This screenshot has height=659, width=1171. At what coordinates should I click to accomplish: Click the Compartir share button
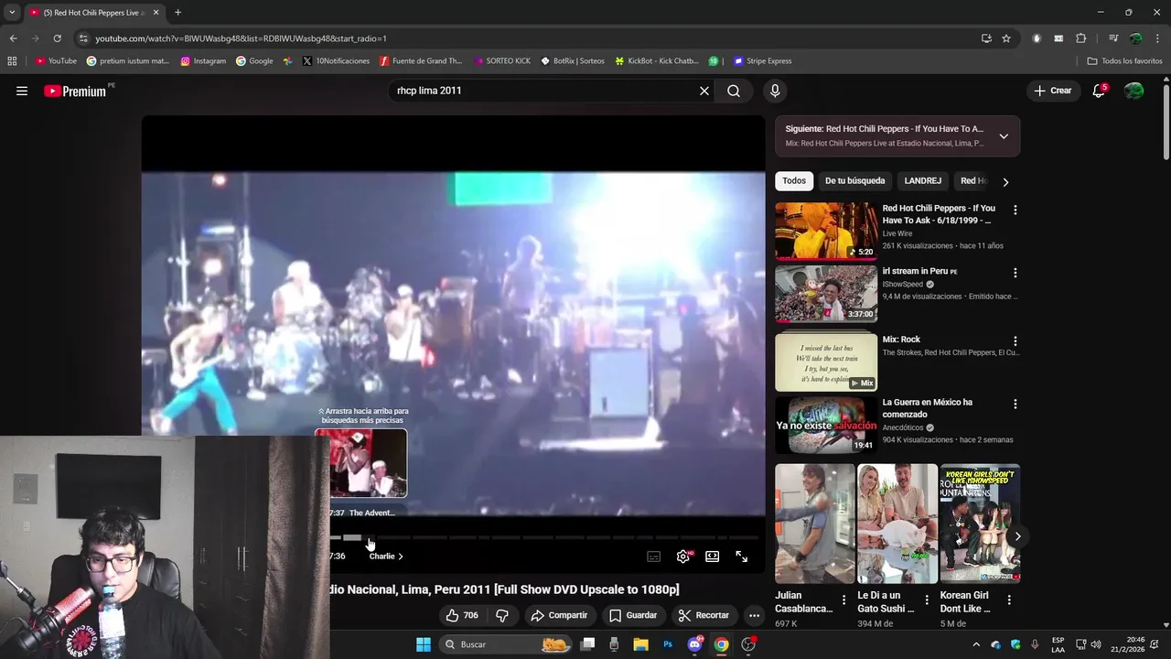[559, 615]
